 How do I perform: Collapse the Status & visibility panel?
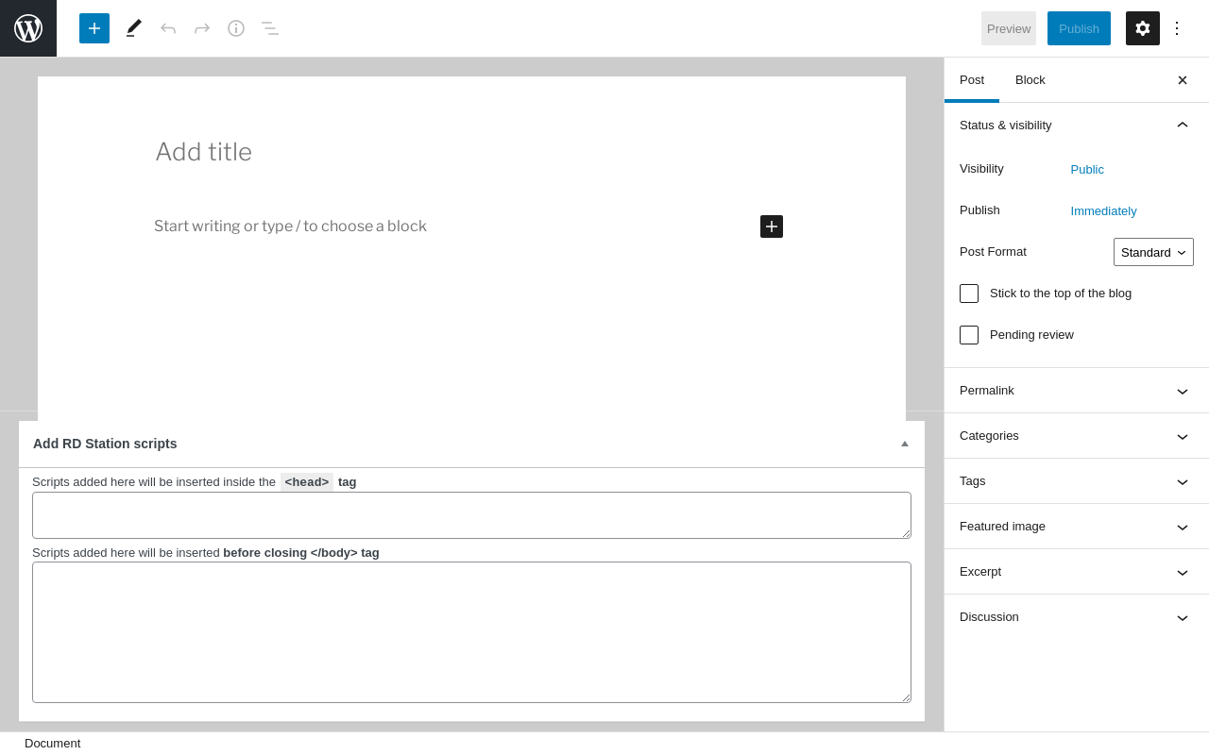pyautogui.click(x=1077, y=126)
